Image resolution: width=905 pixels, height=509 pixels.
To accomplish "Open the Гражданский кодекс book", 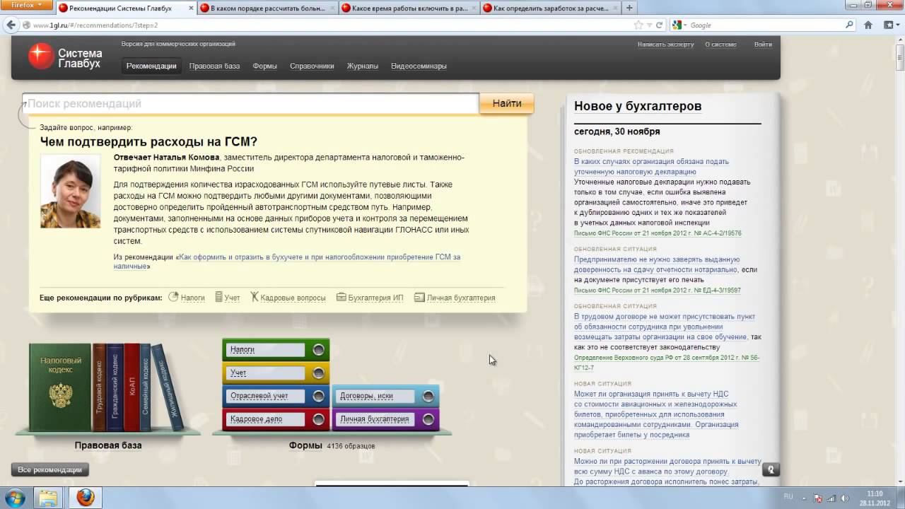I will coord(115,387).
